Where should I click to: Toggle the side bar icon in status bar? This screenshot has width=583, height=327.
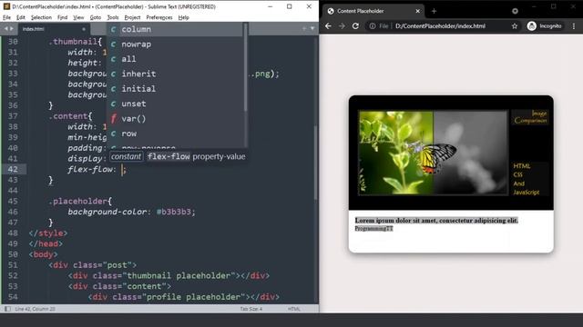(7, 309)
